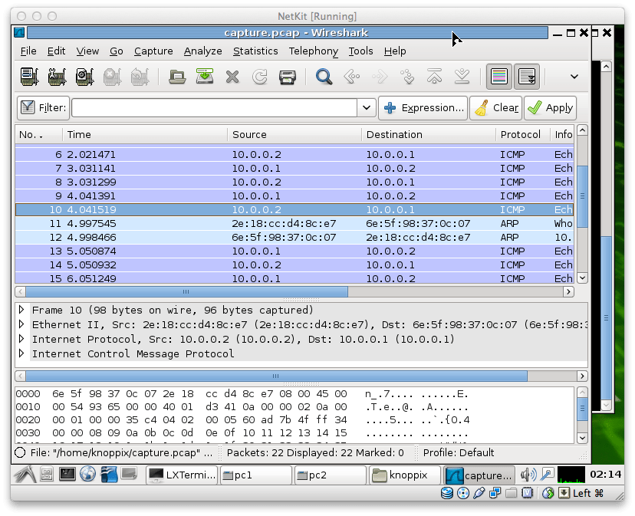Screen dimensions: 635x516
Task: Open the filter history dropdown arrow
Action: pyautogui.click(x=367, y=108)
